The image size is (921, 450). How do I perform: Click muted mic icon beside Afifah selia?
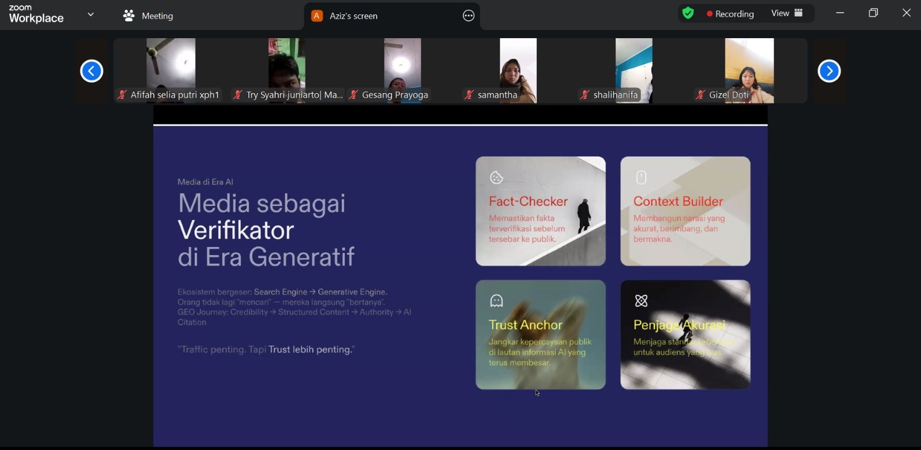[121, 95]
